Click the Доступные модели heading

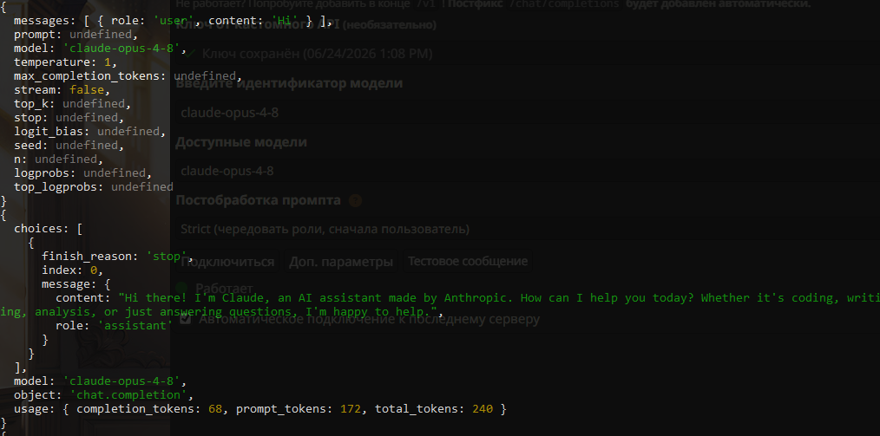point(241,142)
